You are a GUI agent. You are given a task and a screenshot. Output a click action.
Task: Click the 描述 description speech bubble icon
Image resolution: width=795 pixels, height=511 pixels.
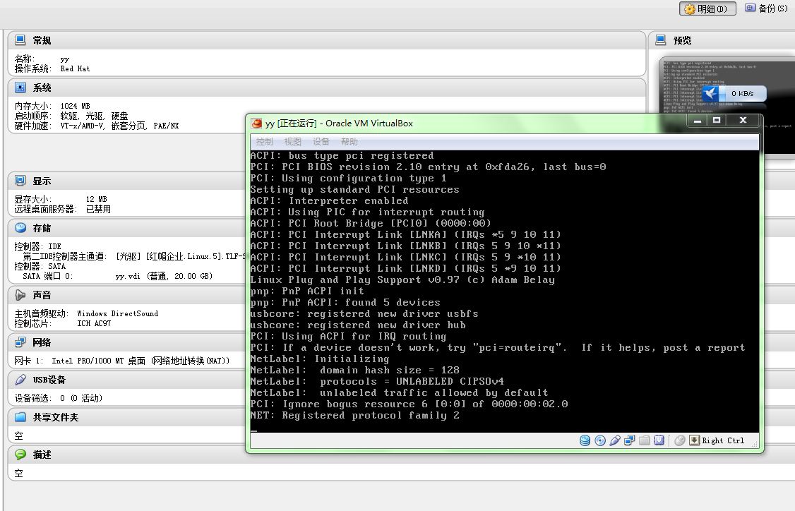click(x=20, y=455)
